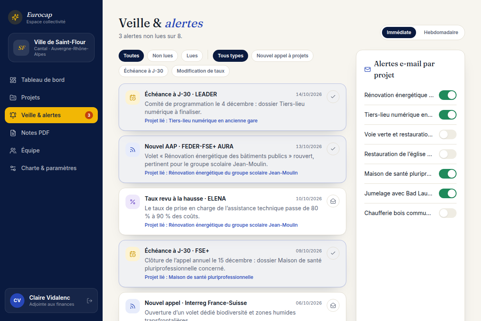The image size is (481, 321).
Task: Open the Échéance à J-30 · LEADER alert title
Action: (181, 94)
